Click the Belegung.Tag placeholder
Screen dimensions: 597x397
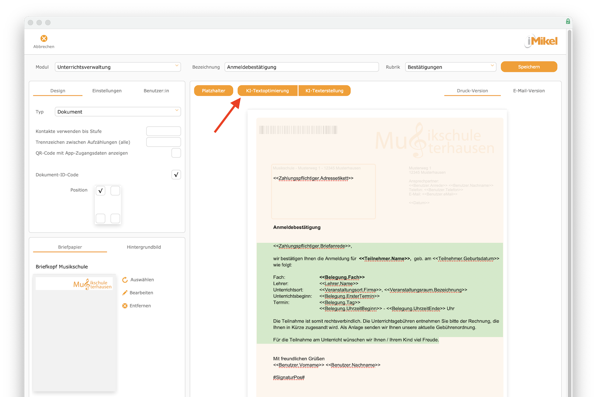click(x=340, y=302)
